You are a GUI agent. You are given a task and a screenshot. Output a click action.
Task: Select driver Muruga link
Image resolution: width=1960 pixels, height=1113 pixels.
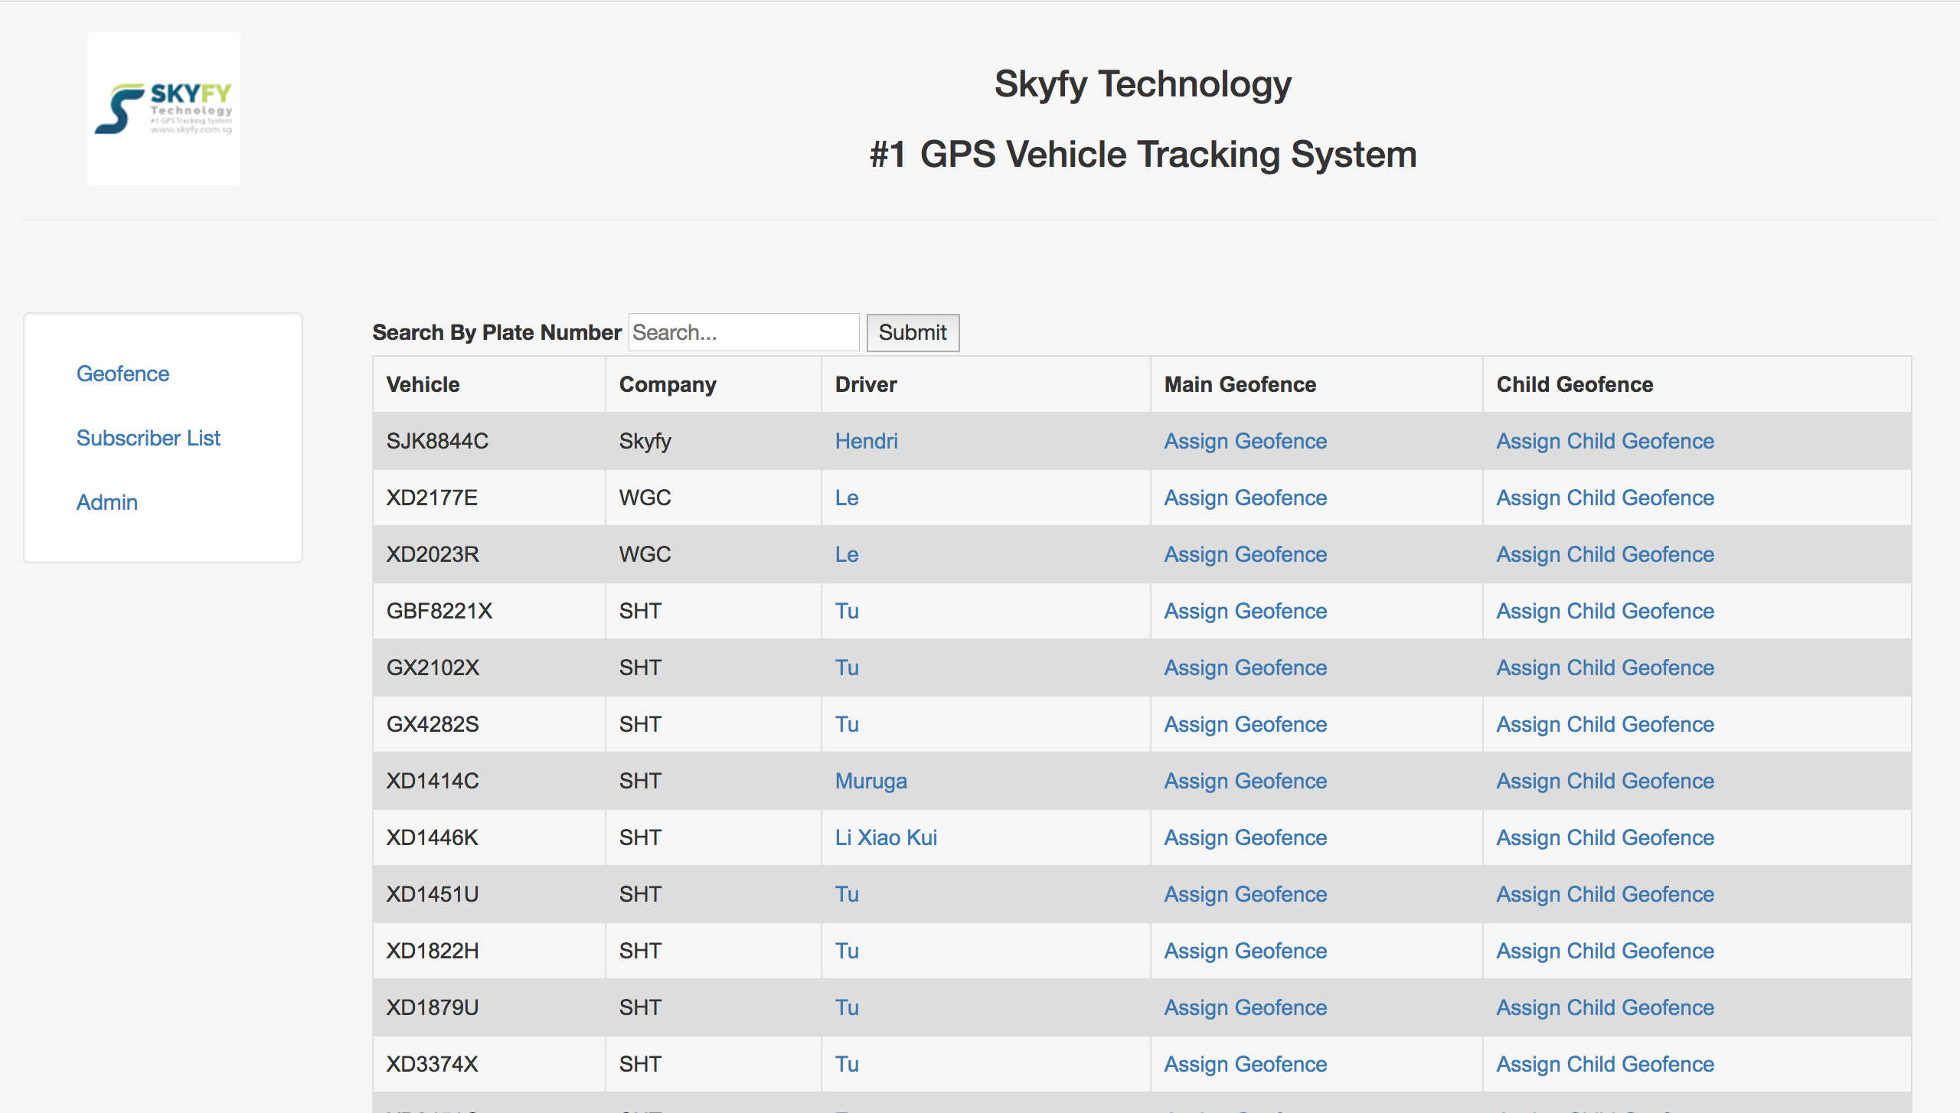[x=871, y=781]
